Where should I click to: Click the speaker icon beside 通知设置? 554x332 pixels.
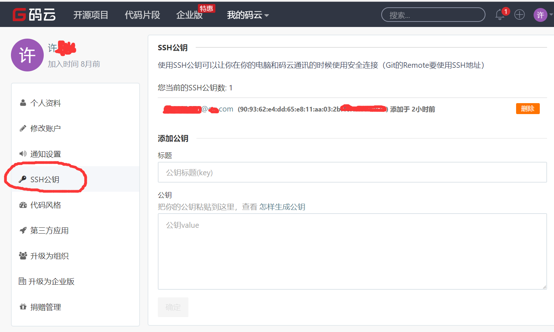coord(23,154)
